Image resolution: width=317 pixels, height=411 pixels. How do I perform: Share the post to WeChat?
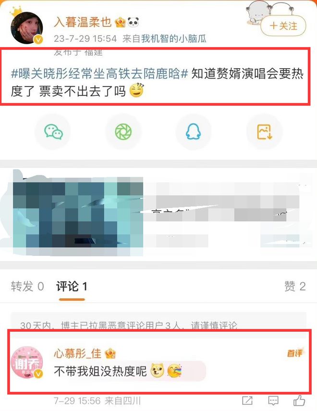tap(53, 132)
